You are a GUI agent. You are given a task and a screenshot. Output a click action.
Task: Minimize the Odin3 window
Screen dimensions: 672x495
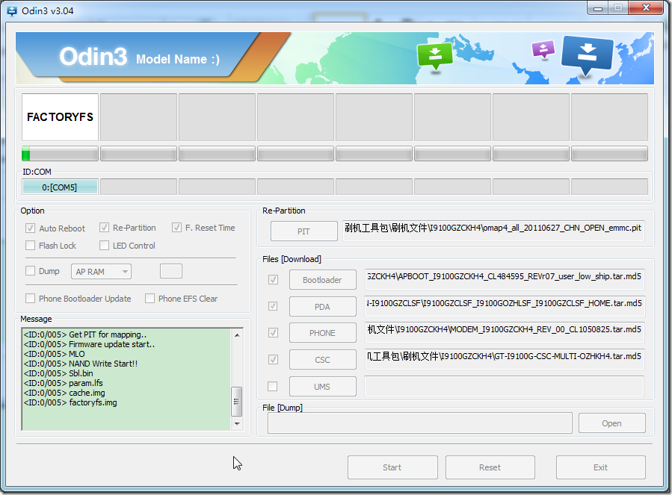(x=598, y=8)
